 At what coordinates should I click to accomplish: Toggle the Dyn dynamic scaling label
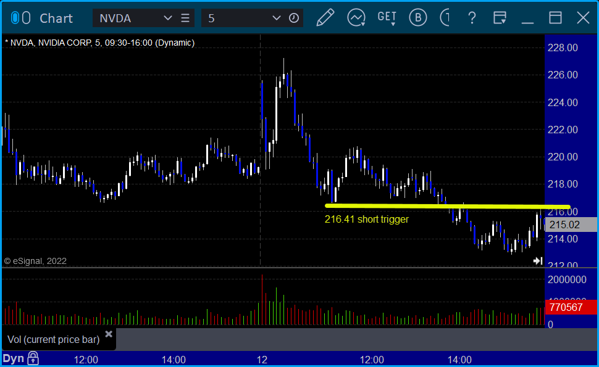pyautogui.click(x=14, y=358)
